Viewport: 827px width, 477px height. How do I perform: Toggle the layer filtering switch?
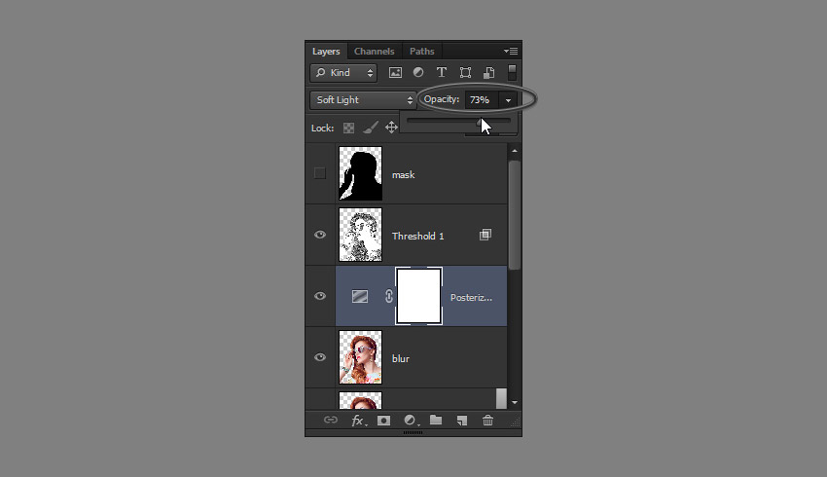click(x=512, y=72)
